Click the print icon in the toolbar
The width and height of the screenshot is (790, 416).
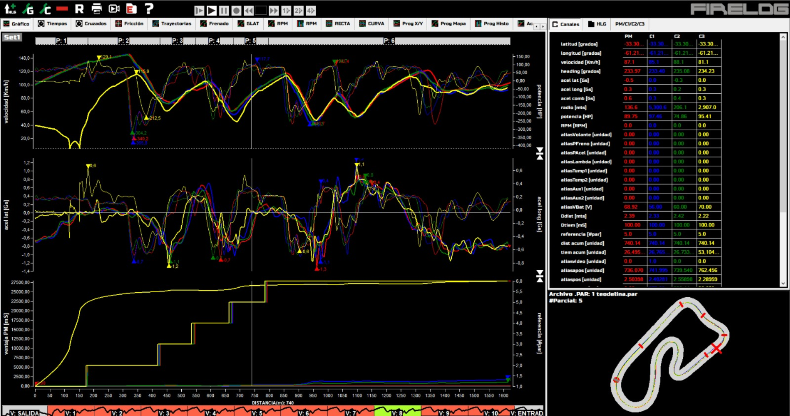click(96, 8)
